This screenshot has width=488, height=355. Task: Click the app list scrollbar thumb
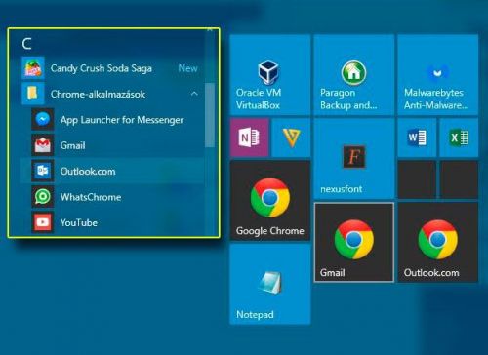click(x=210, y=115)
